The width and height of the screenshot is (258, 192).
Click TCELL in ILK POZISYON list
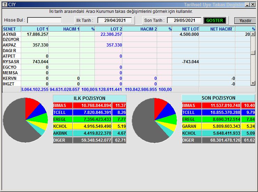(63, 112)
